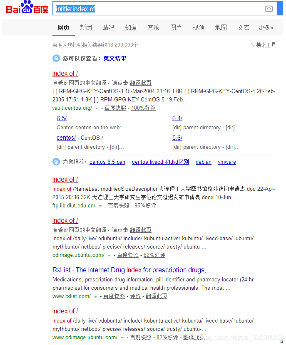Open the 贴吧 tab

click(108, 28)
